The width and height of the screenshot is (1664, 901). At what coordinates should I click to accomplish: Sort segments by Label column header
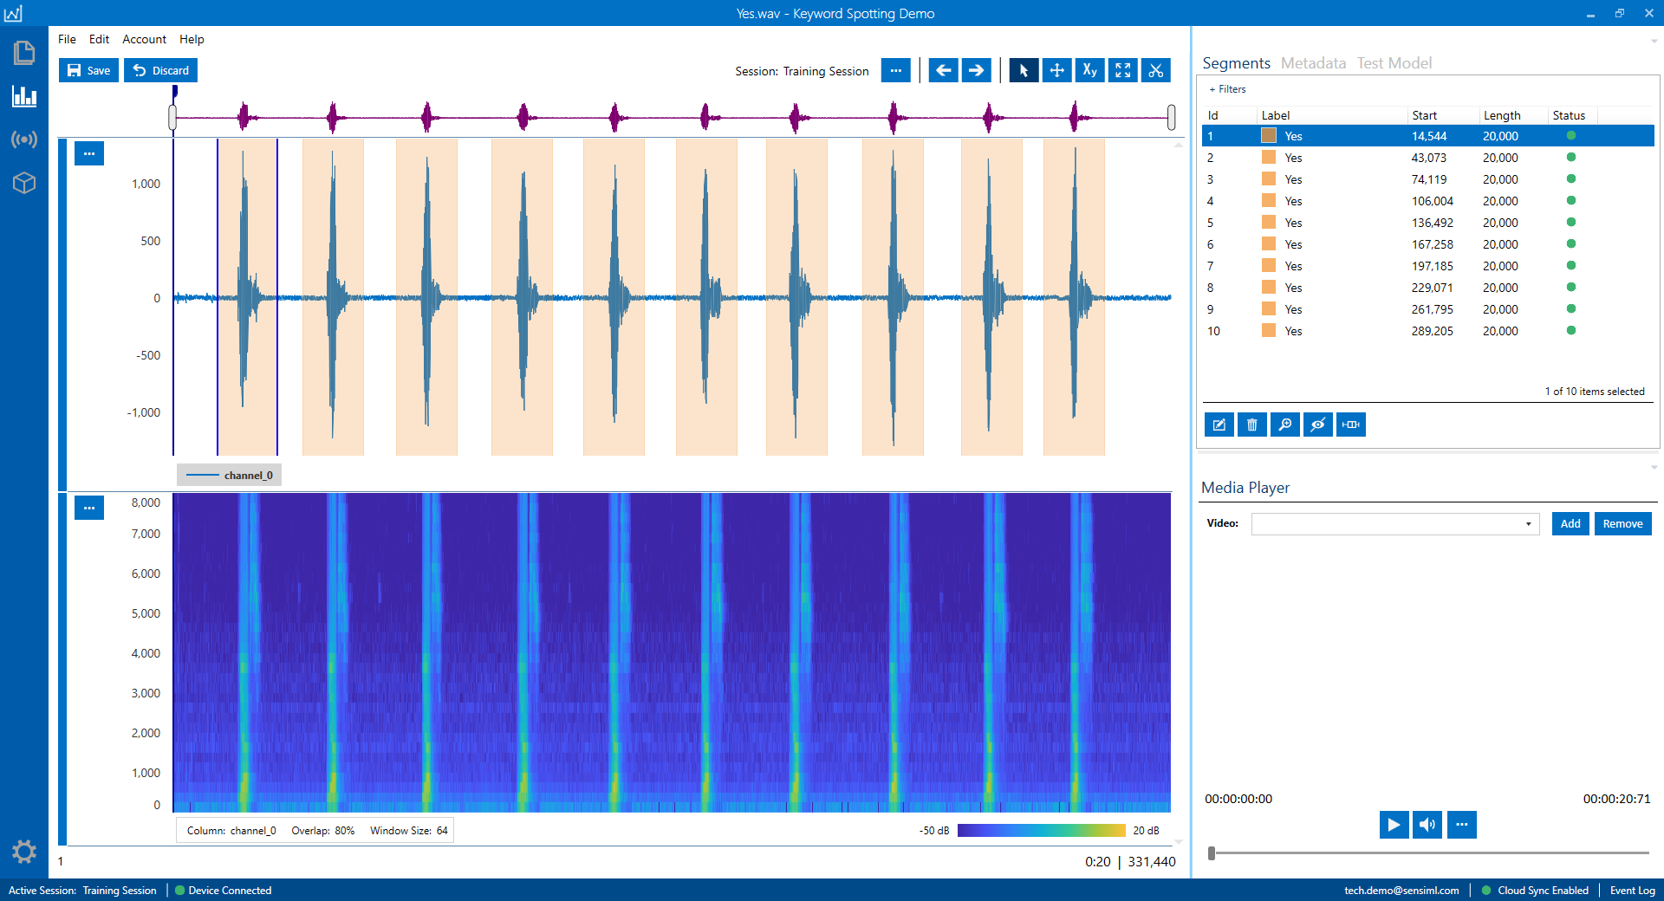tap(1332, 115)
